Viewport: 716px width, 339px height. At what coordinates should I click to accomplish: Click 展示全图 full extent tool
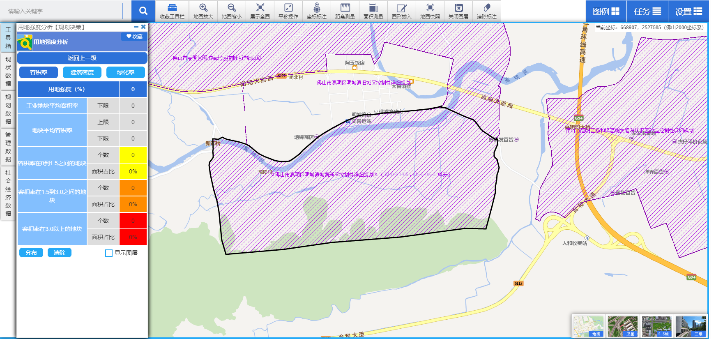260,11
